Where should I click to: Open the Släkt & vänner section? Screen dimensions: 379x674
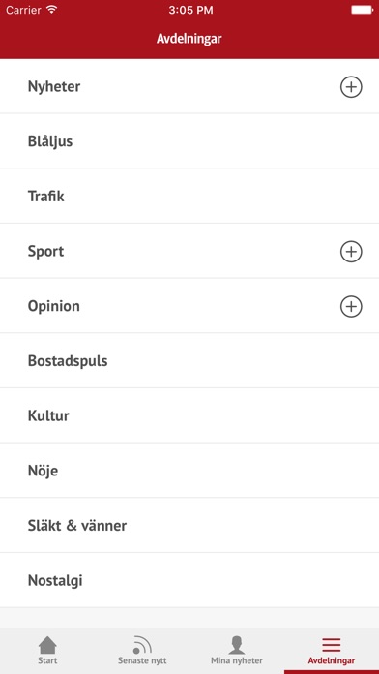pos(189,526)
